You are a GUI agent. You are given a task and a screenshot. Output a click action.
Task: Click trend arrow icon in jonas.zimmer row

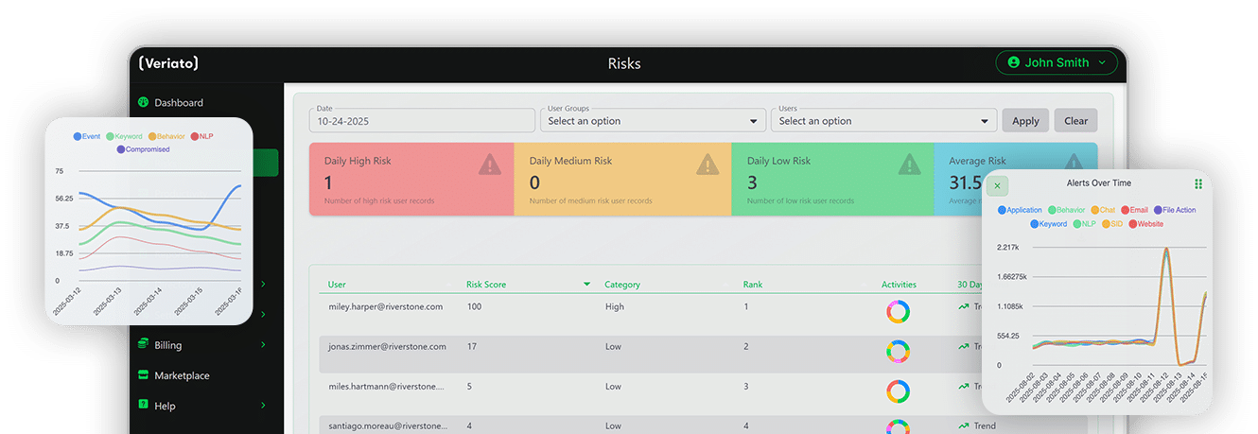point(963,346)
